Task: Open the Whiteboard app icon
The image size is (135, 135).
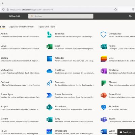Action: 50,132
